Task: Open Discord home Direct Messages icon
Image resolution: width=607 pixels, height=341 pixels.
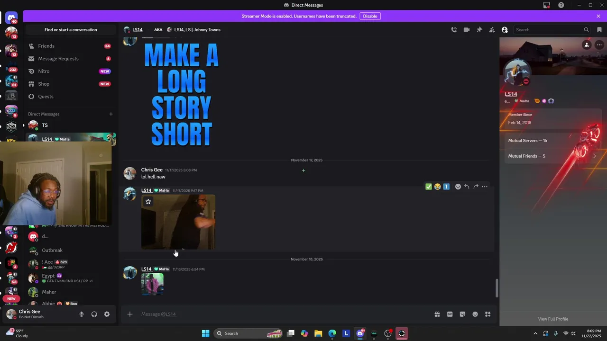Action: [x=11, y=18]
